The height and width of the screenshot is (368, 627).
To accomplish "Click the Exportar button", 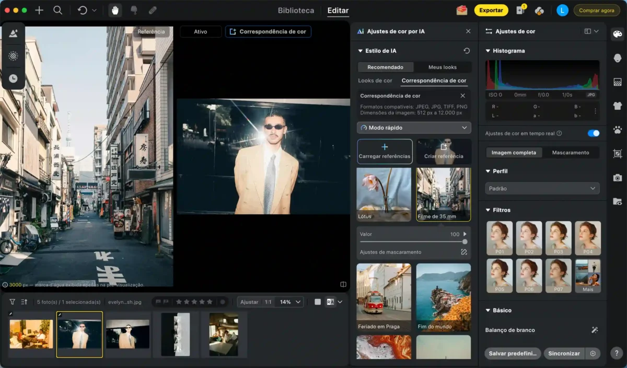I will click(x=491, y=10).
